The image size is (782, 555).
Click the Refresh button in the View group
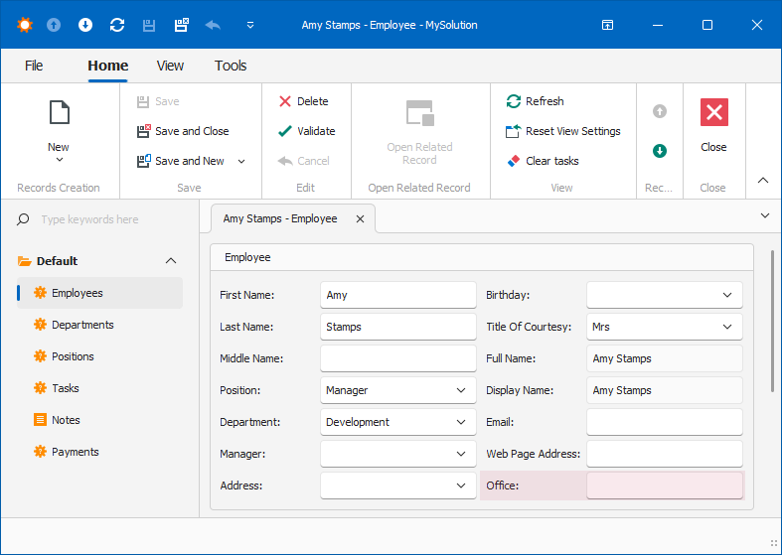pyautogui.click(x=536, y=101)
